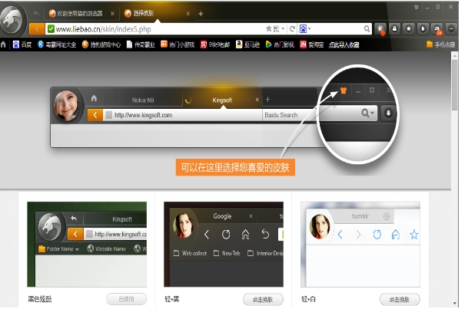468x309 pixels.
Task: Open the game controller toolbar icon
Action: 437,29
